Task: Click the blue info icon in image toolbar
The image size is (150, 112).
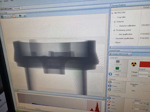Action: pos(2,17)
